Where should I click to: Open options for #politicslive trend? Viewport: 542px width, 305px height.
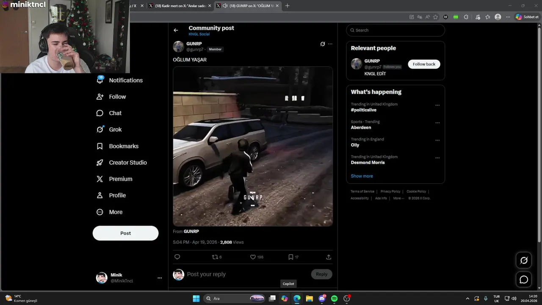(x=437, y=105)
